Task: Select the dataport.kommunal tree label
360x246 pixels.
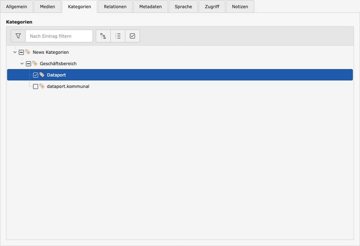Action: [68, 87]
